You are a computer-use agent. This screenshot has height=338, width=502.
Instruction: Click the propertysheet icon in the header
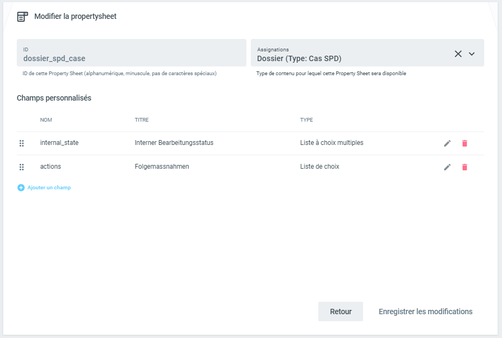[x=22, y=16]
